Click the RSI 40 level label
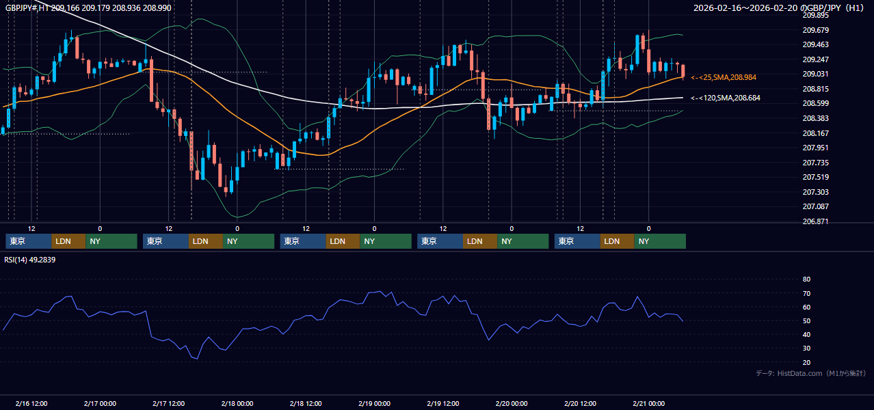 pyautogui.click(x=806, y=334)
